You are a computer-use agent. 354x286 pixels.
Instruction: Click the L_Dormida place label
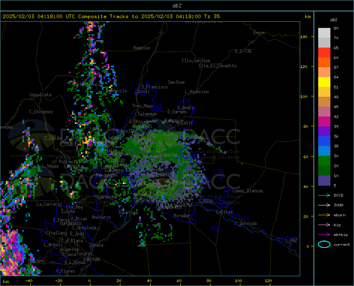point(245,223)
